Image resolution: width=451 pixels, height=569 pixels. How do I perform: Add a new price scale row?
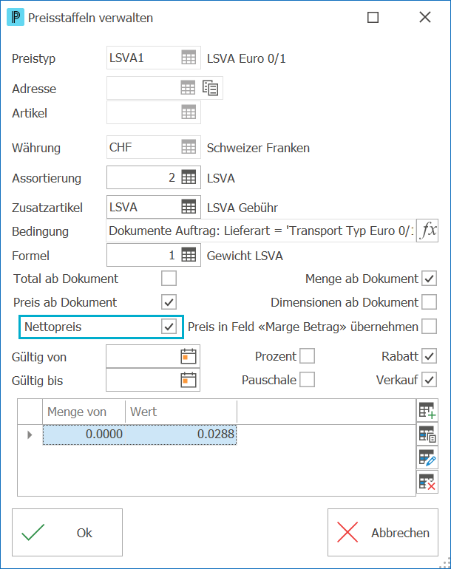click(427, 410)
